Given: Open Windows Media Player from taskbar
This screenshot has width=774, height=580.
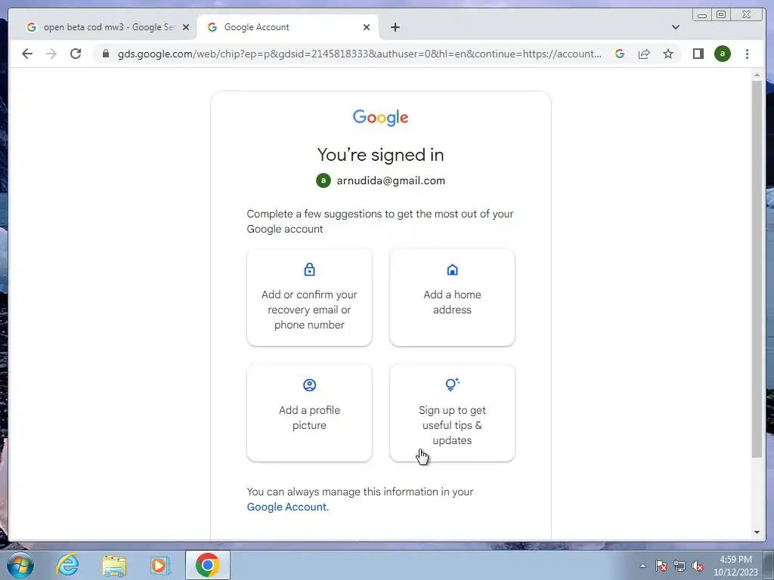Looking at the screenshot, I should pyautogui.click(x=160, y=565).
